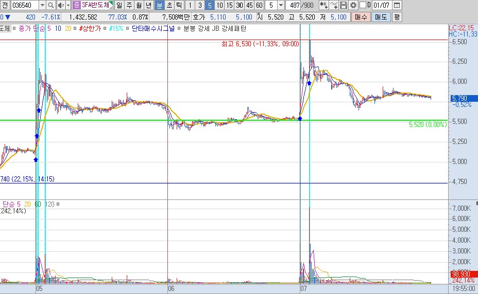Click the SFA반도체 stock name
The width and height of the screenshot is (478, 294).
coord(95,5)
